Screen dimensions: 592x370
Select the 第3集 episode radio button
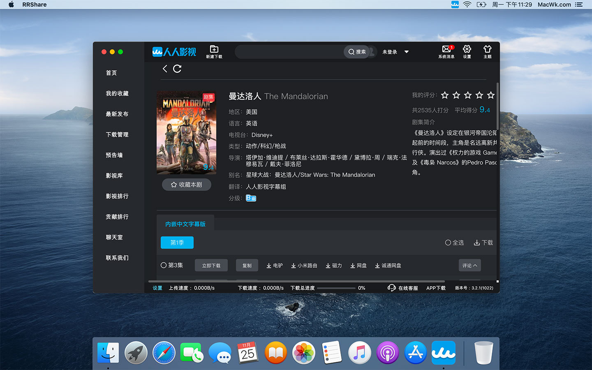(164, 266)
